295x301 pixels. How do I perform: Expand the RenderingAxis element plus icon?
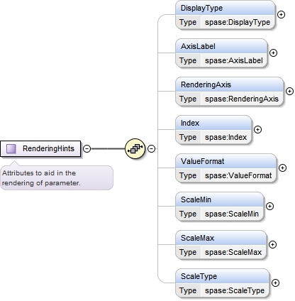289,91
